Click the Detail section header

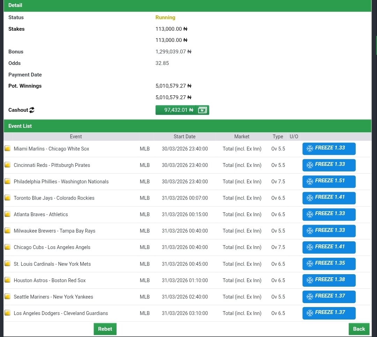click(187, 5)
